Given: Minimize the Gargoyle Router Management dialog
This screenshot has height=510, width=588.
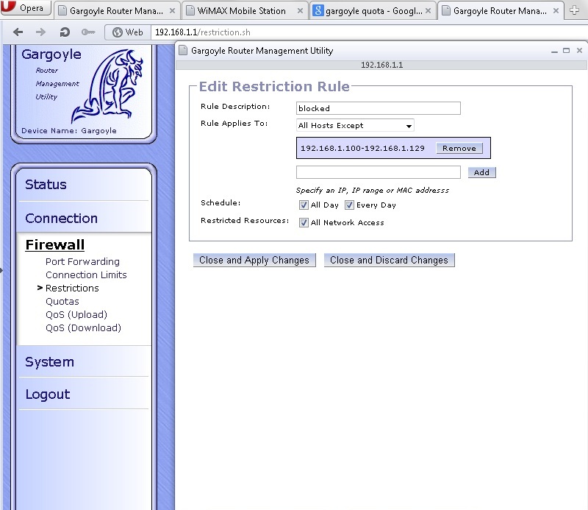Looking at the screenshot, I should coord(555,51).
